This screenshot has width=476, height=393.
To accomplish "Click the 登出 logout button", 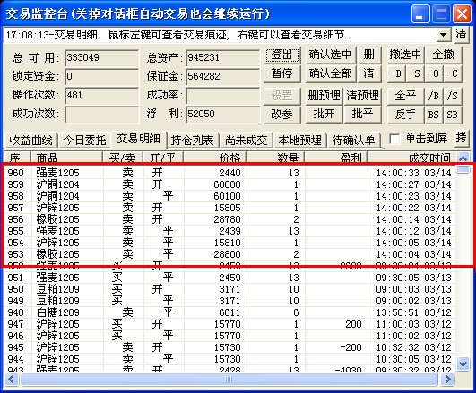I will pyautogui.click(x=282, y=55).
